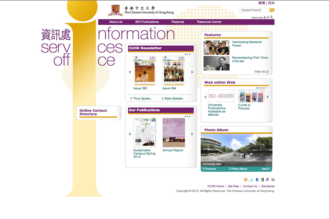
Task: Open the About Us menu
Action: point(116,22)
